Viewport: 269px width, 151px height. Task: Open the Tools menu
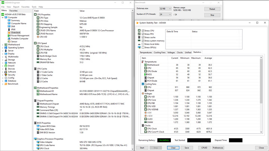coord(34,7)
